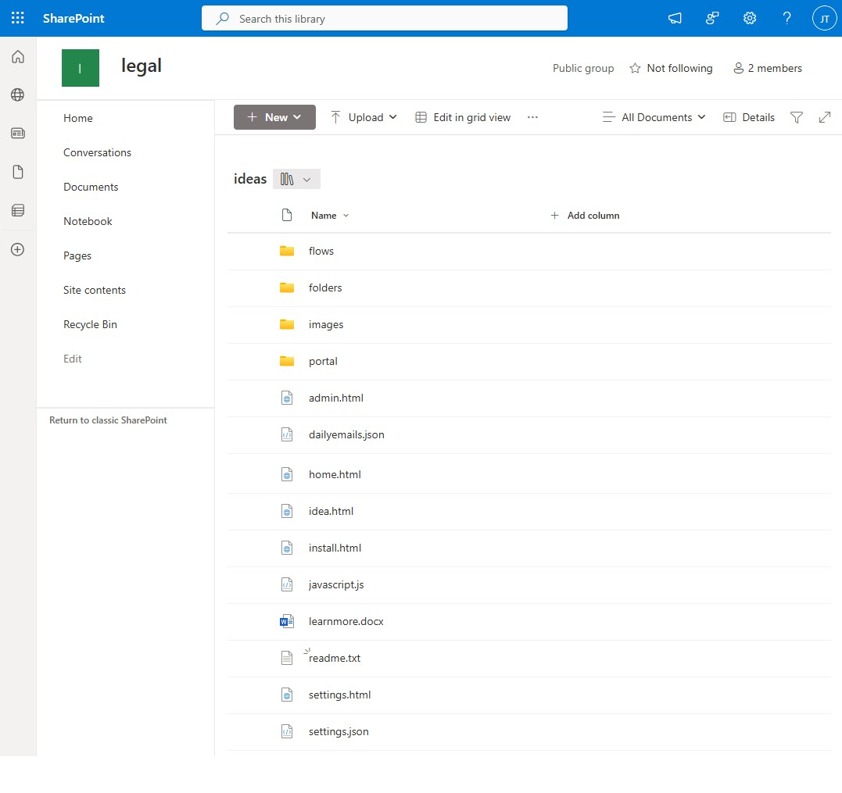Expand the All Documents view selector
The image size is (842, 793).
point(654,117)
